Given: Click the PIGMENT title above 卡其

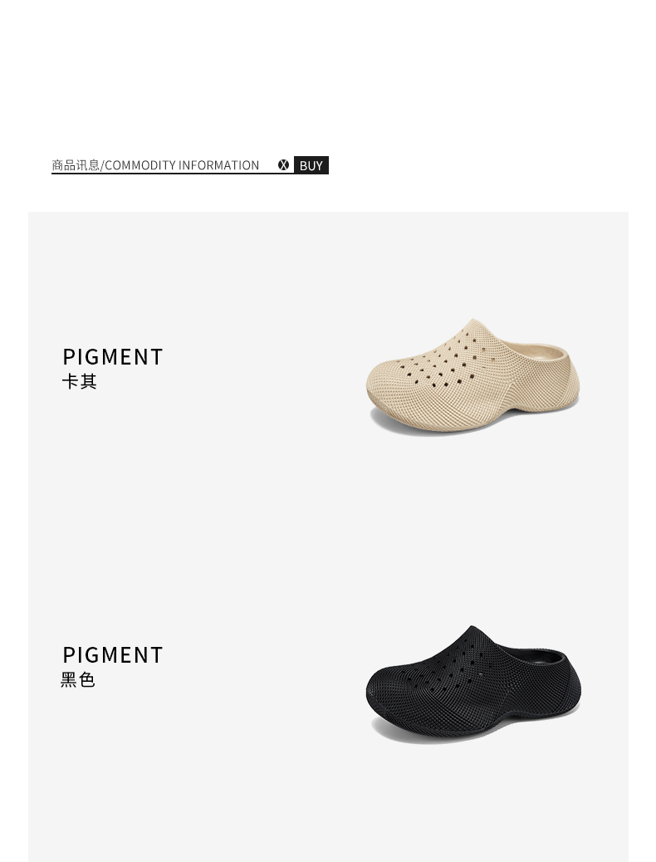Looking at the screenshot, I should (x=113, y=357).
